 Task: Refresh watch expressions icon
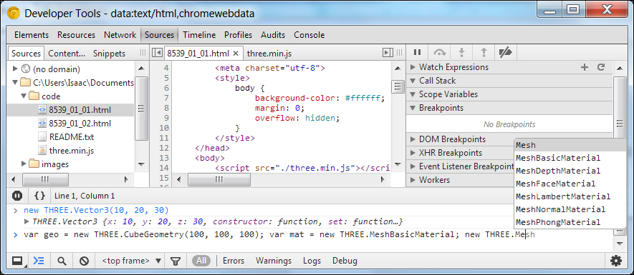[601, 67]
